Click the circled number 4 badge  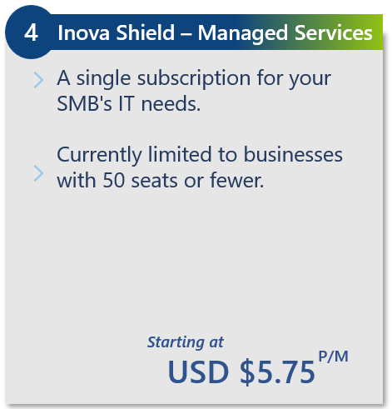point(31,32)
